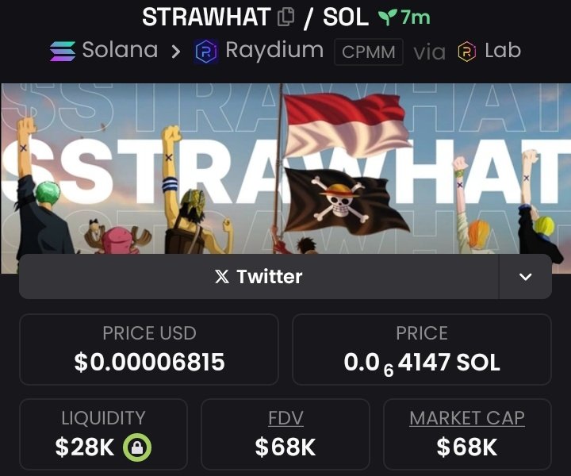The height and width of the screenshot is (476, 571).
Task: Click the PRICE USD value box
Action: pyautogui.click(x=149, y=350)
